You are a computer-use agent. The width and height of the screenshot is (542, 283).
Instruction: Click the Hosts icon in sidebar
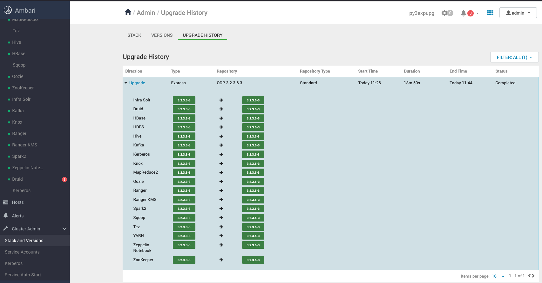[6, 202]
